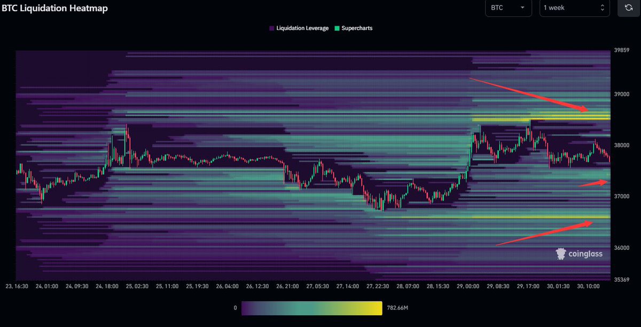
Task: Click the 37000 price axis label
Action: tap(621, 197)
